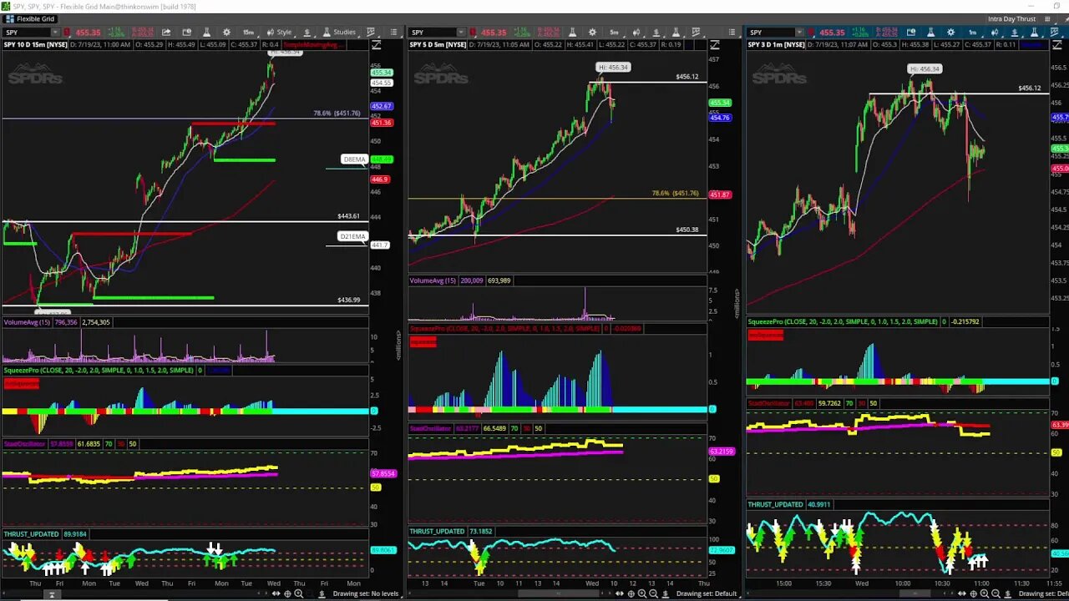Maximize the 5m chart cell
Screen dimensions: 1069x601
click(714, 44)
